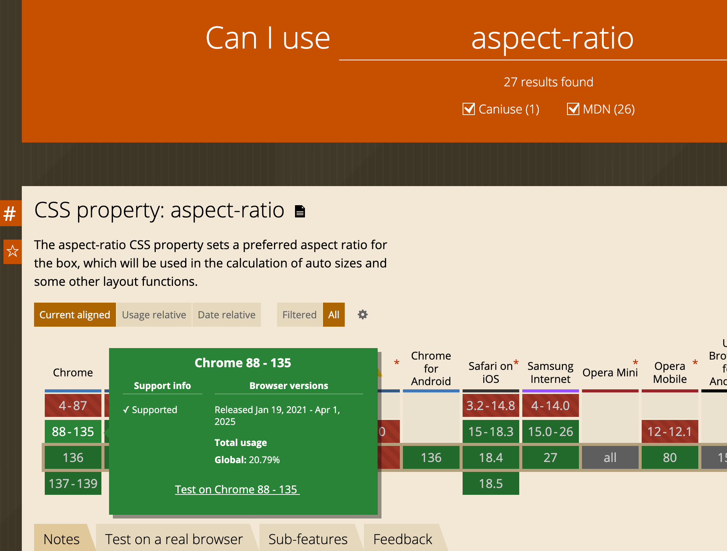Select Samsung Internet 27 cell

(551, 457)
